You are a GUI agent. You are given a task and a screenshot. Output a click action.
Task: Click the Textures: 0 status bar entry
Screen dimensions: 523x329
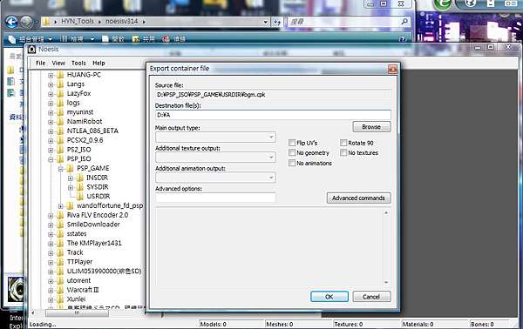348,325
